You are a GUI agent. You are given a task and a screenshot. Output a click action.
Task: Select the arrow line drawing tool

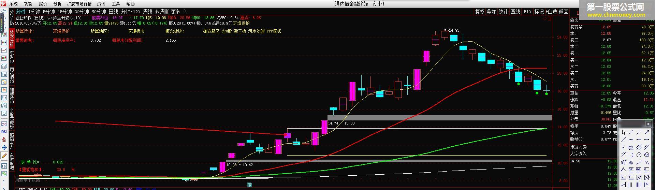pos(647,132)
